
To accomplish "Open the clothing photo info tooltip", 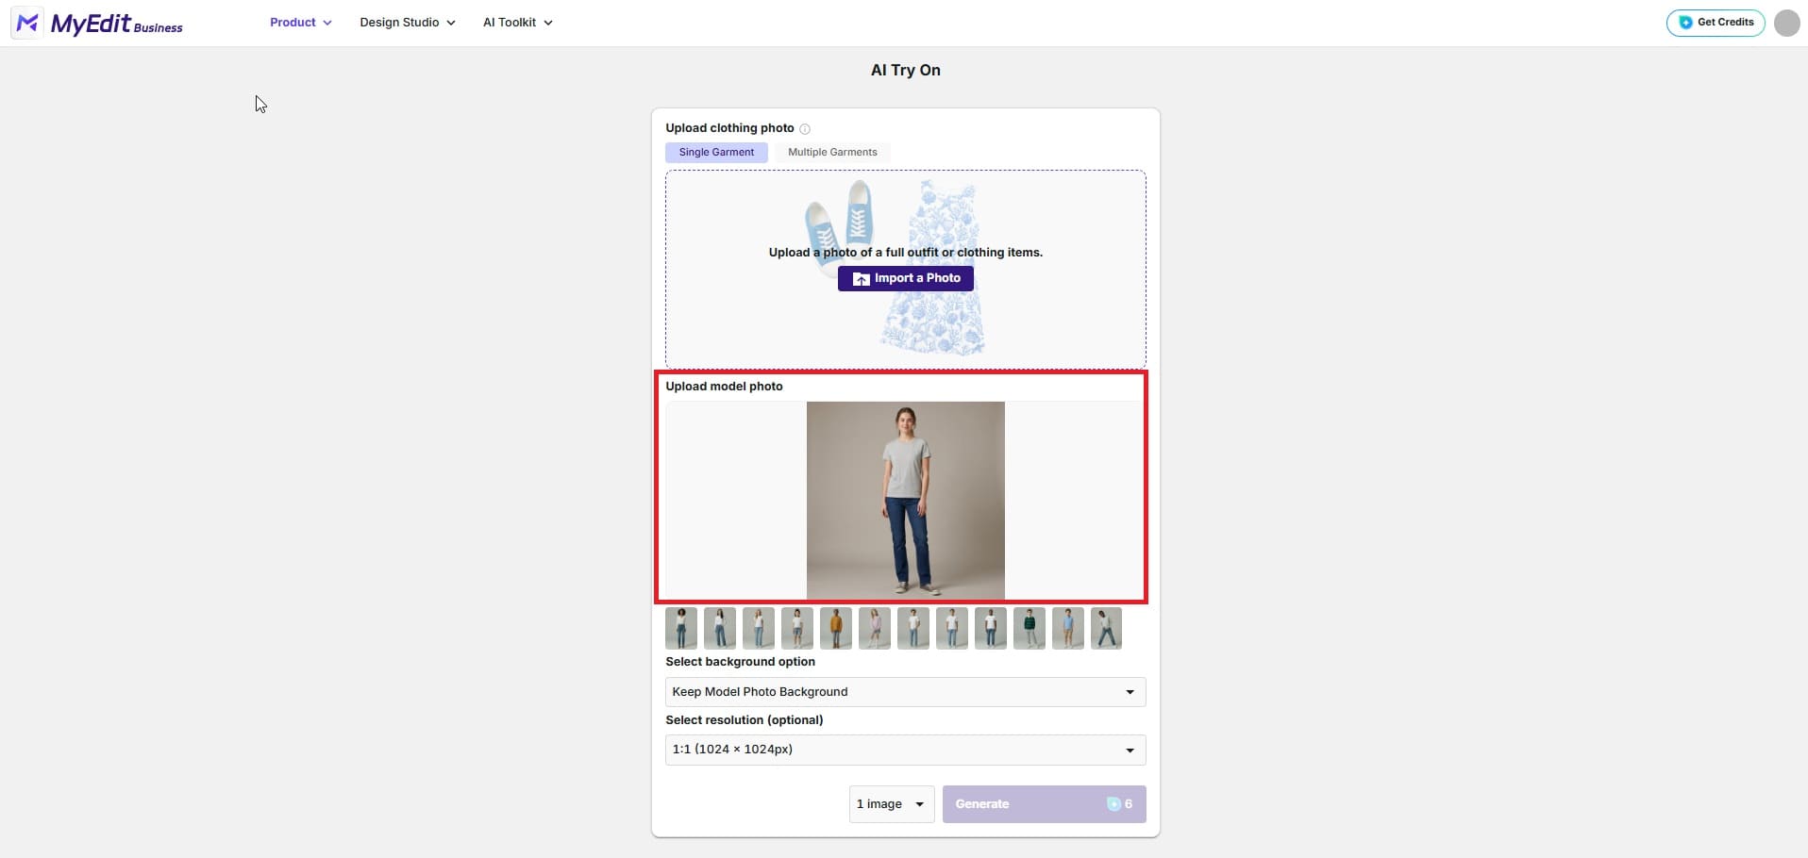I will (805, 128).
